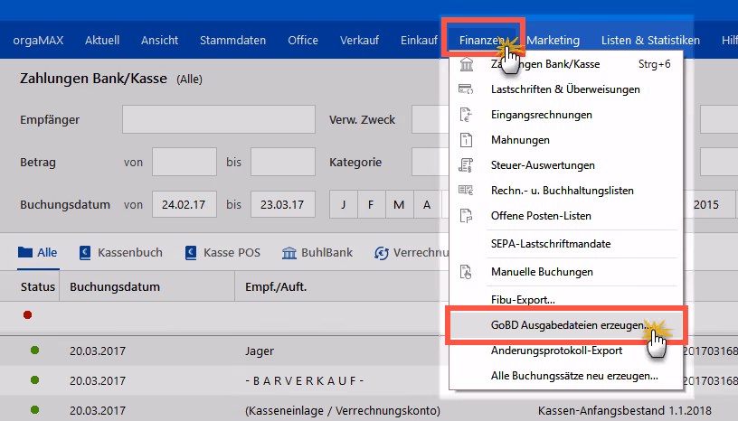Click the green status dot for BARVERKAUF
This screenshot has height=421, width=738.
pos(34,380)
